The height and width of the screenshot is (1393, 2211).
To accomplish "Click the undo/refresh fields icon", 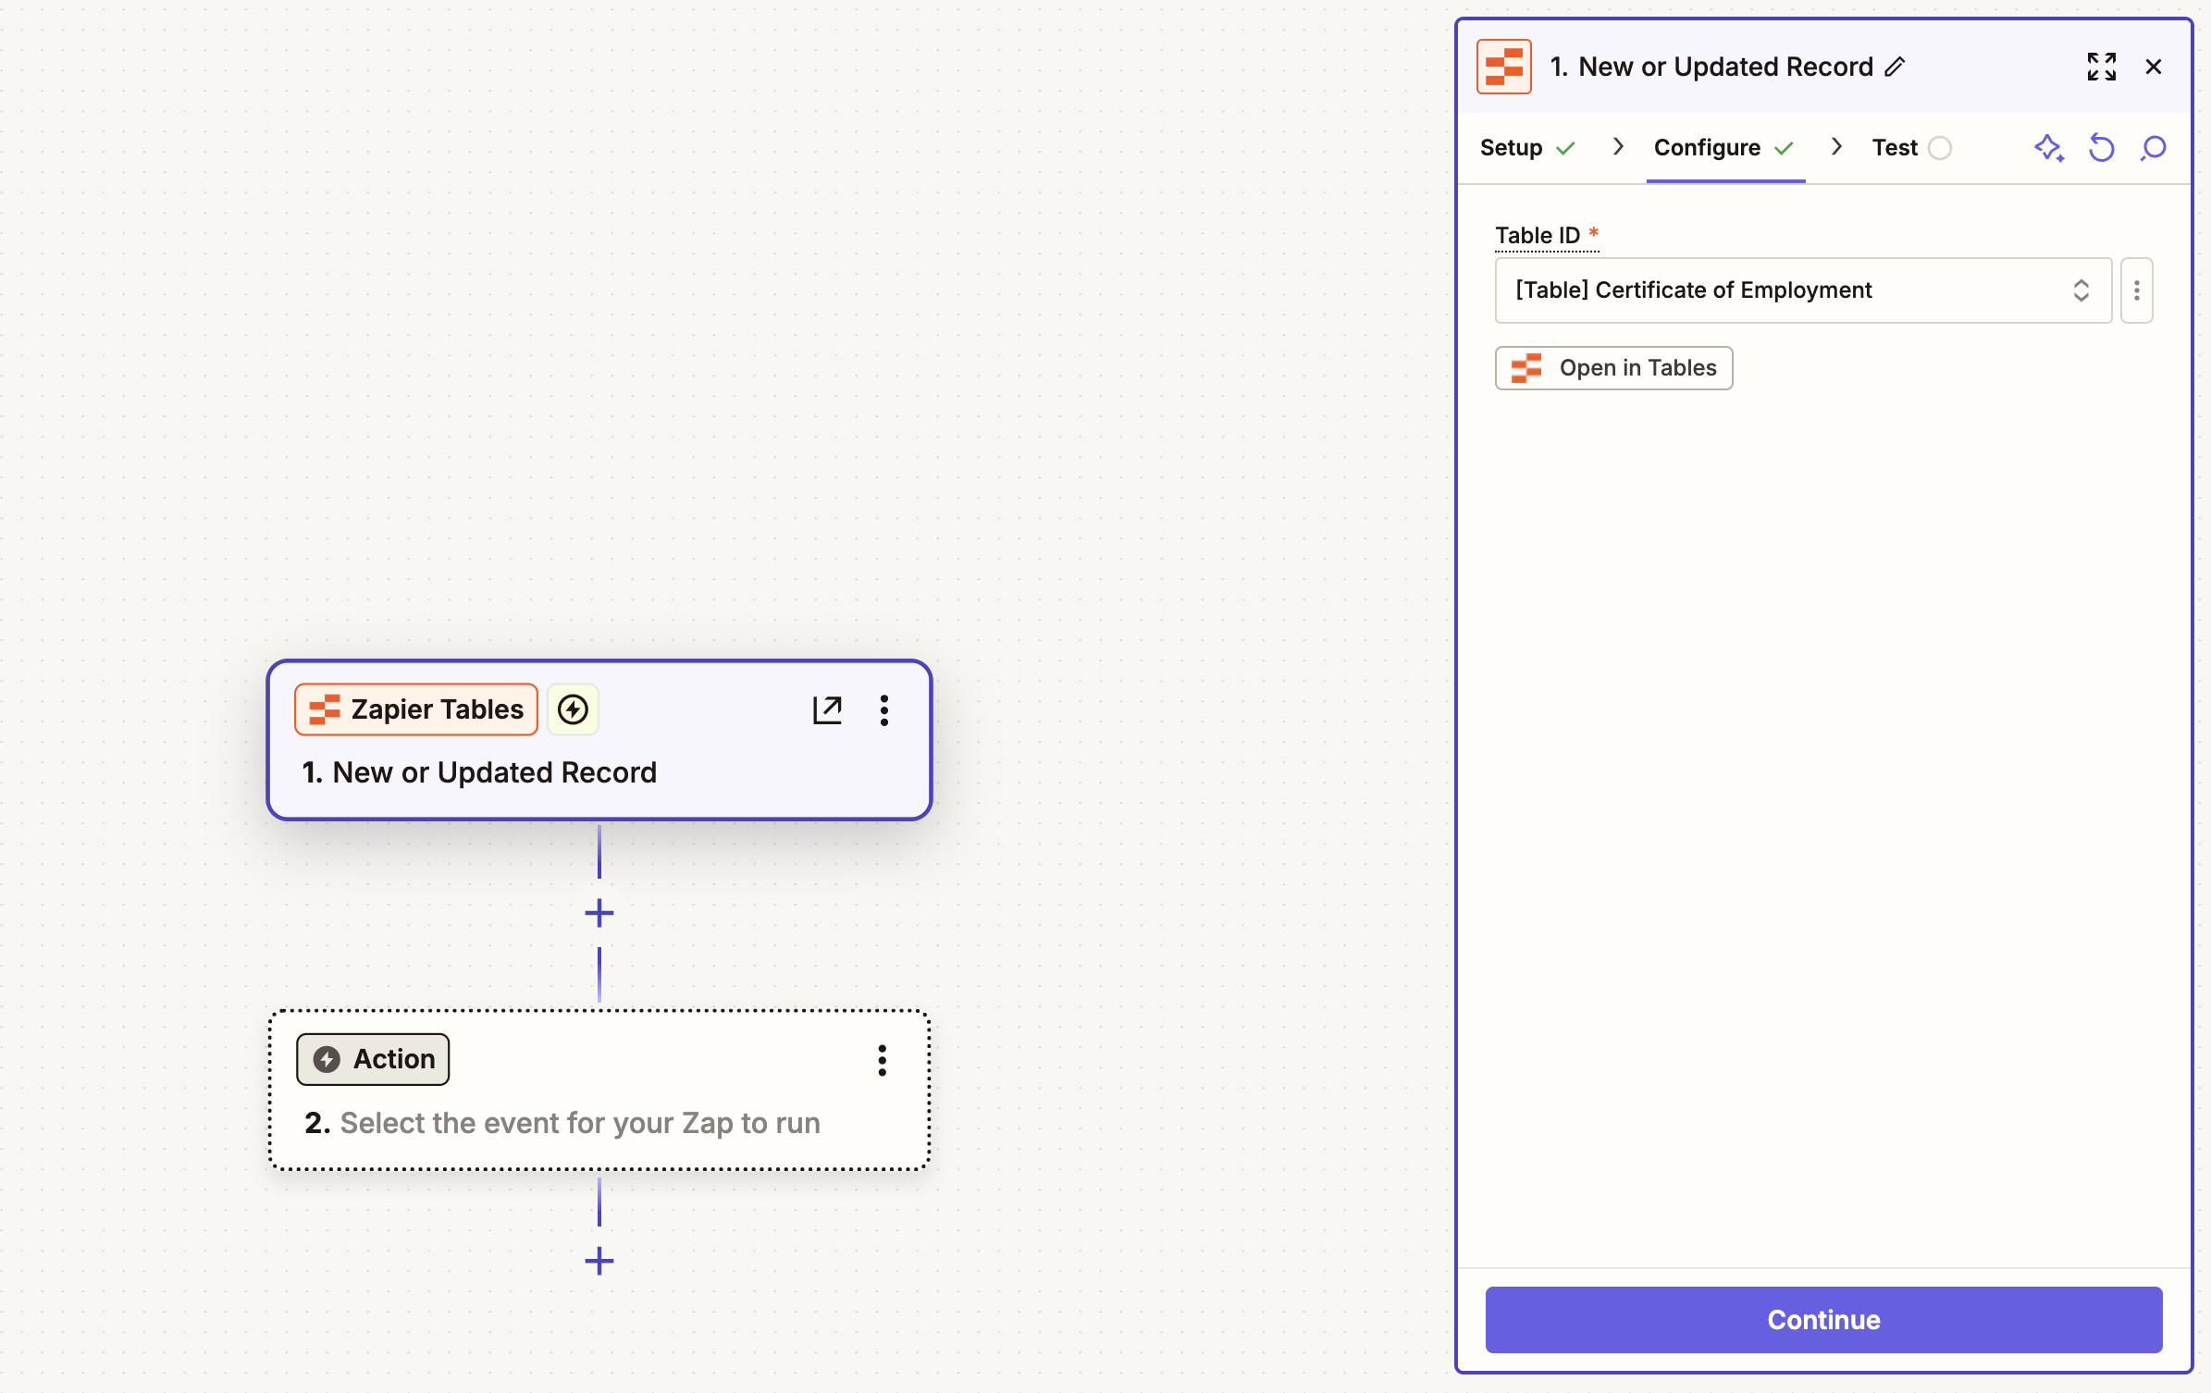I will pyautogui.click(x=2102, y=148).
